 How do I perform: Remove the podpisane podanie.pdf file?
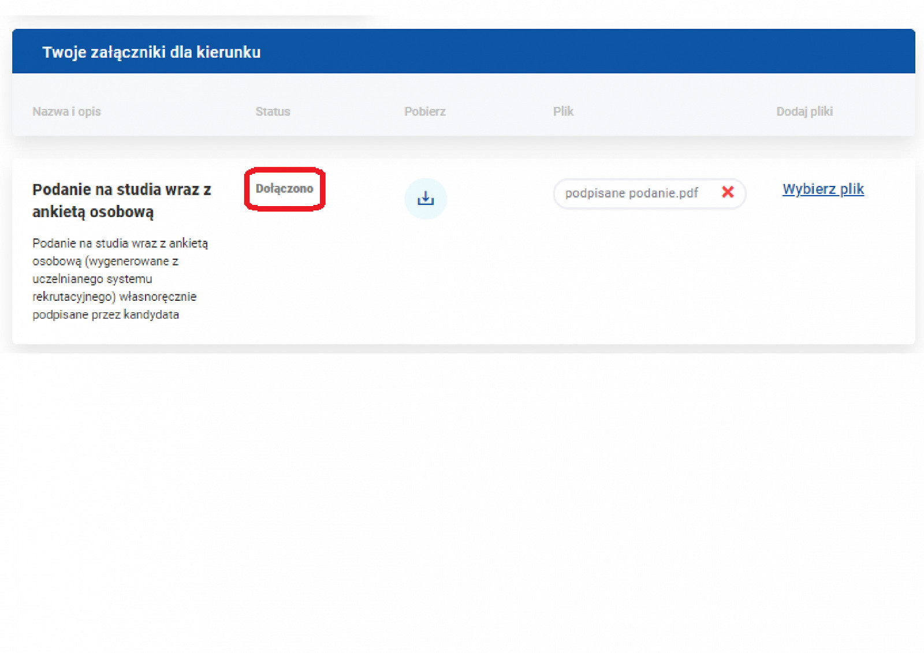[728, 192]
